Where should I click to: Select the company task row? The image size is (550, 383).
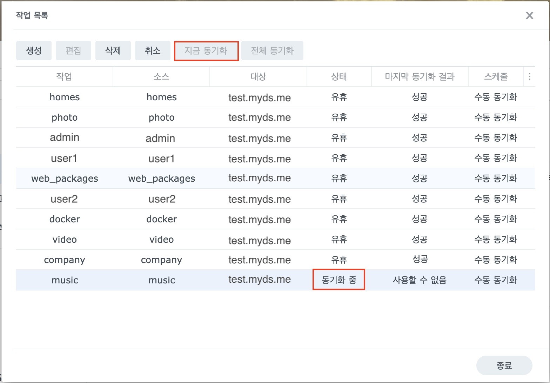click(65, 260)
